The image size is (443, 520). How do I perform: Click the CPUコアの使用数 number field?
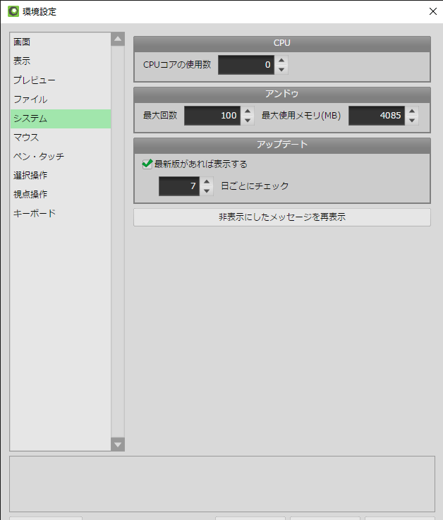[x=246, y=65]
